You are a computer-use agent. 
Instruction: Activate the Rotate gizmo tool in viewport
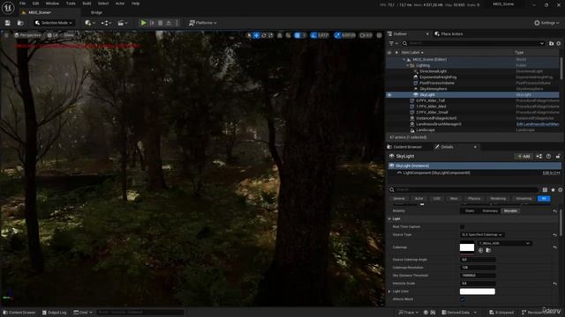pyautogui.click(x=263, y=35)
